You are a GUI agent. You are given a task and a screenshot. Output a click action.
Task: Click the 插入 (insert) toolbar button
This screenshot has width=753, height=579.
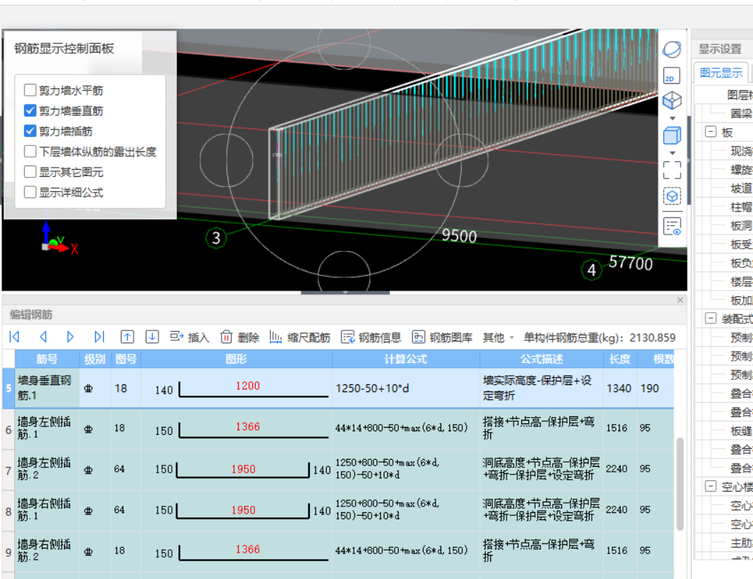pos(190,337)
